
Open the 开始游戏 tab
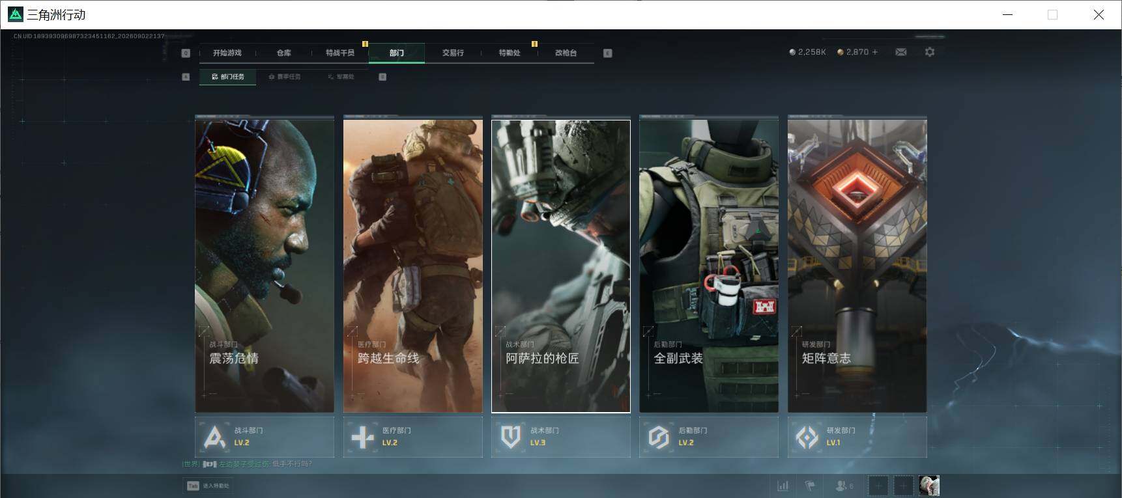pyautogui.click(x=227, y=53)
